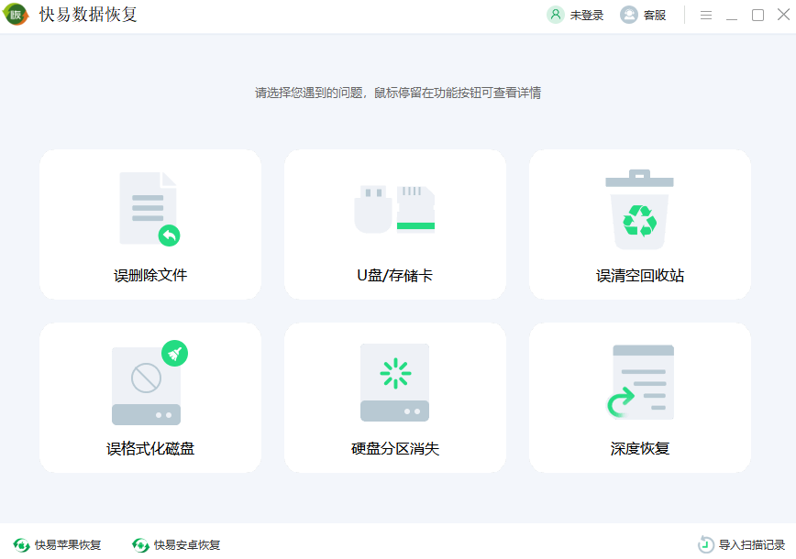Click the green repair badge on disk icon
796x559 pixels.
click(174, 353)
